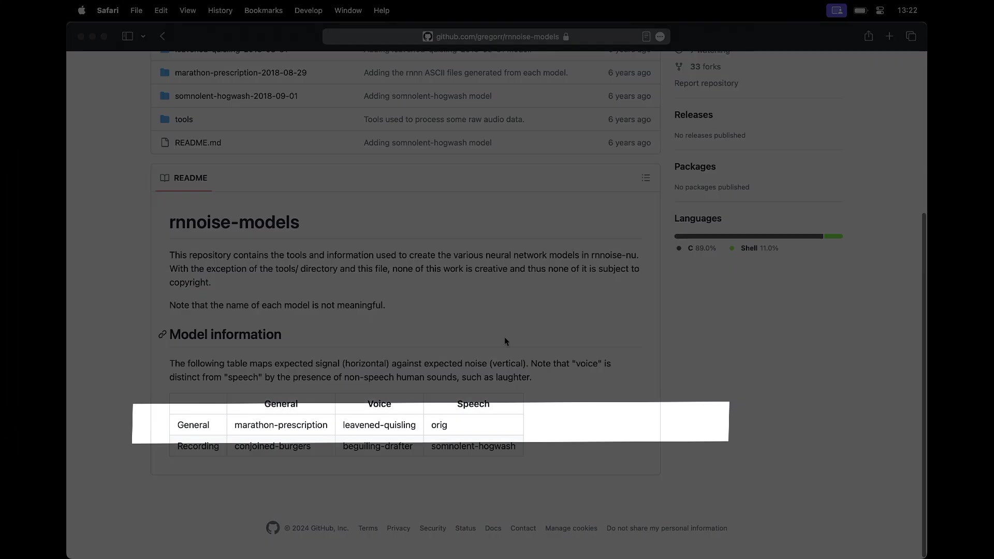Click the Report repository link

coord(706,83)
